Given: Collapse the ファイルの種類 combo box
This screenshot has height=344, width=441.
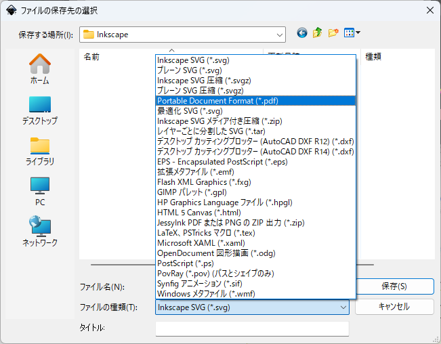Looking at the screenshot, I should (343, 307).
